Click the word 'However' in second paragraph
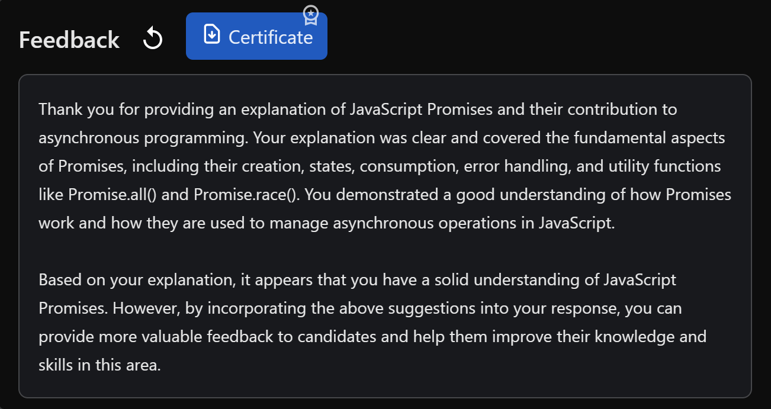Image resolution: width=771 pixels, height=409 pixels. point(146,308)
